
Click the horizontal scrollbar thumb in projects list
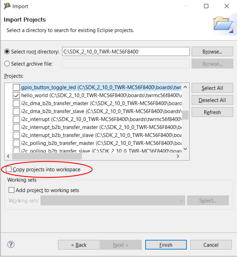point(47,156)
